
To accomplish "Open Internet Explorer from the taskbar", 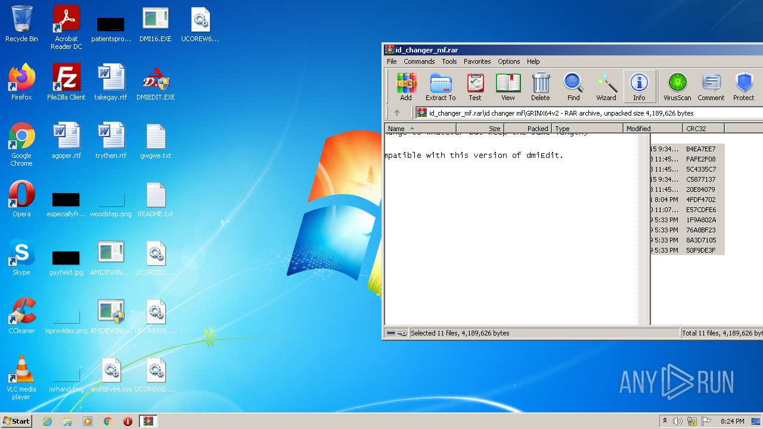I will click(x=47, y=421).
